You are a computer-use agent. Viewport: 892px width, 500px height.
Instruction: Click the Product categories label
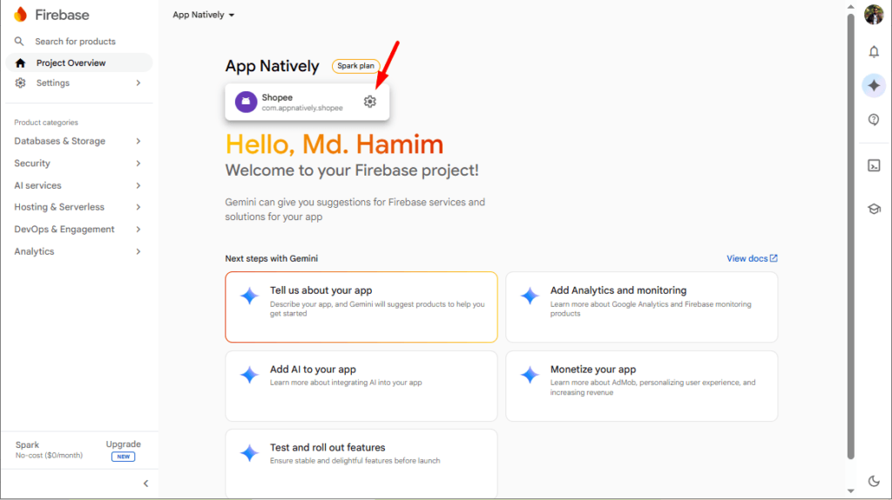click(46, 122)
